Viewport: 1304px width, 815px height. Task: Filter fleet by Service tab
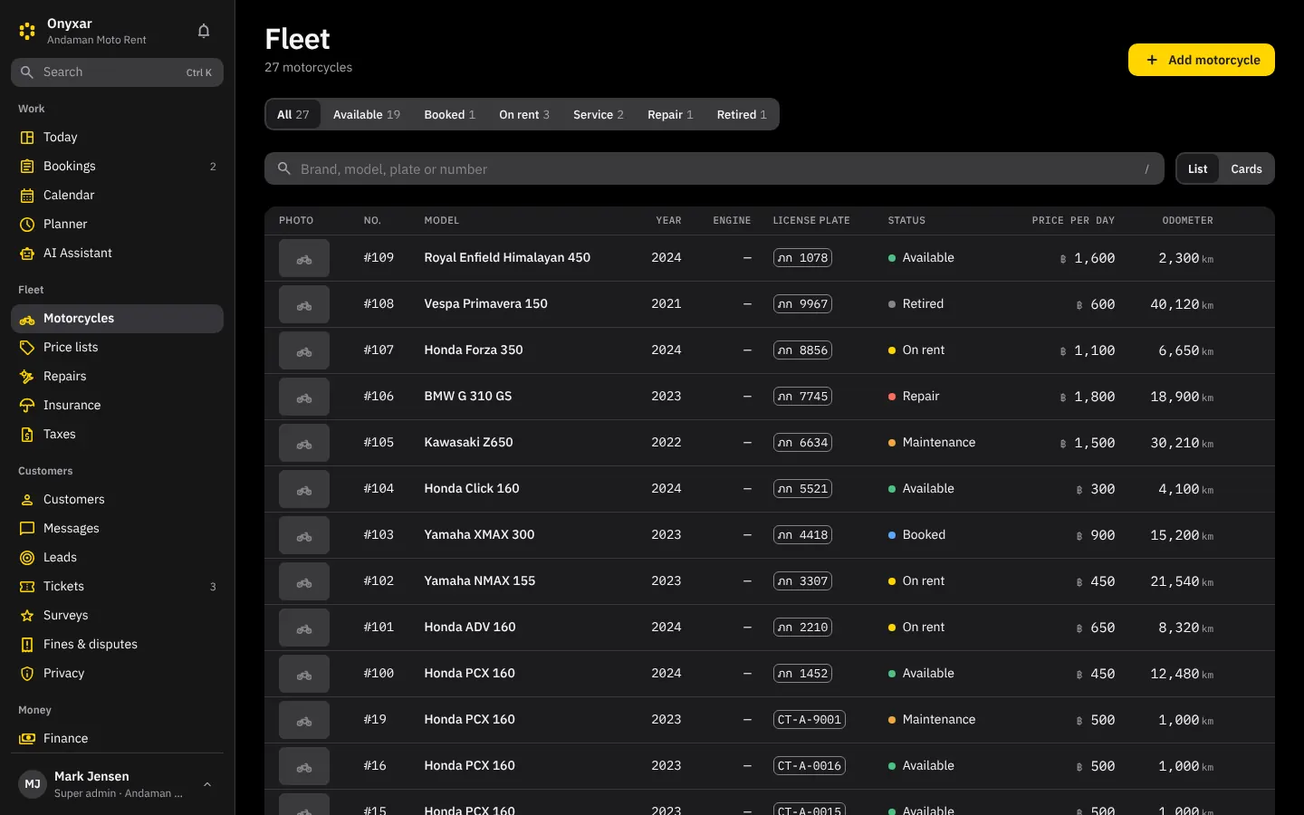pos(599,115)
